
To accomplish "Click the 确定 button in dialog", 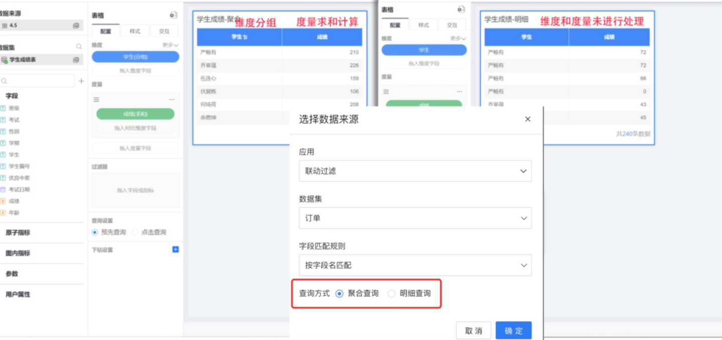I will [x=513, y=330].
